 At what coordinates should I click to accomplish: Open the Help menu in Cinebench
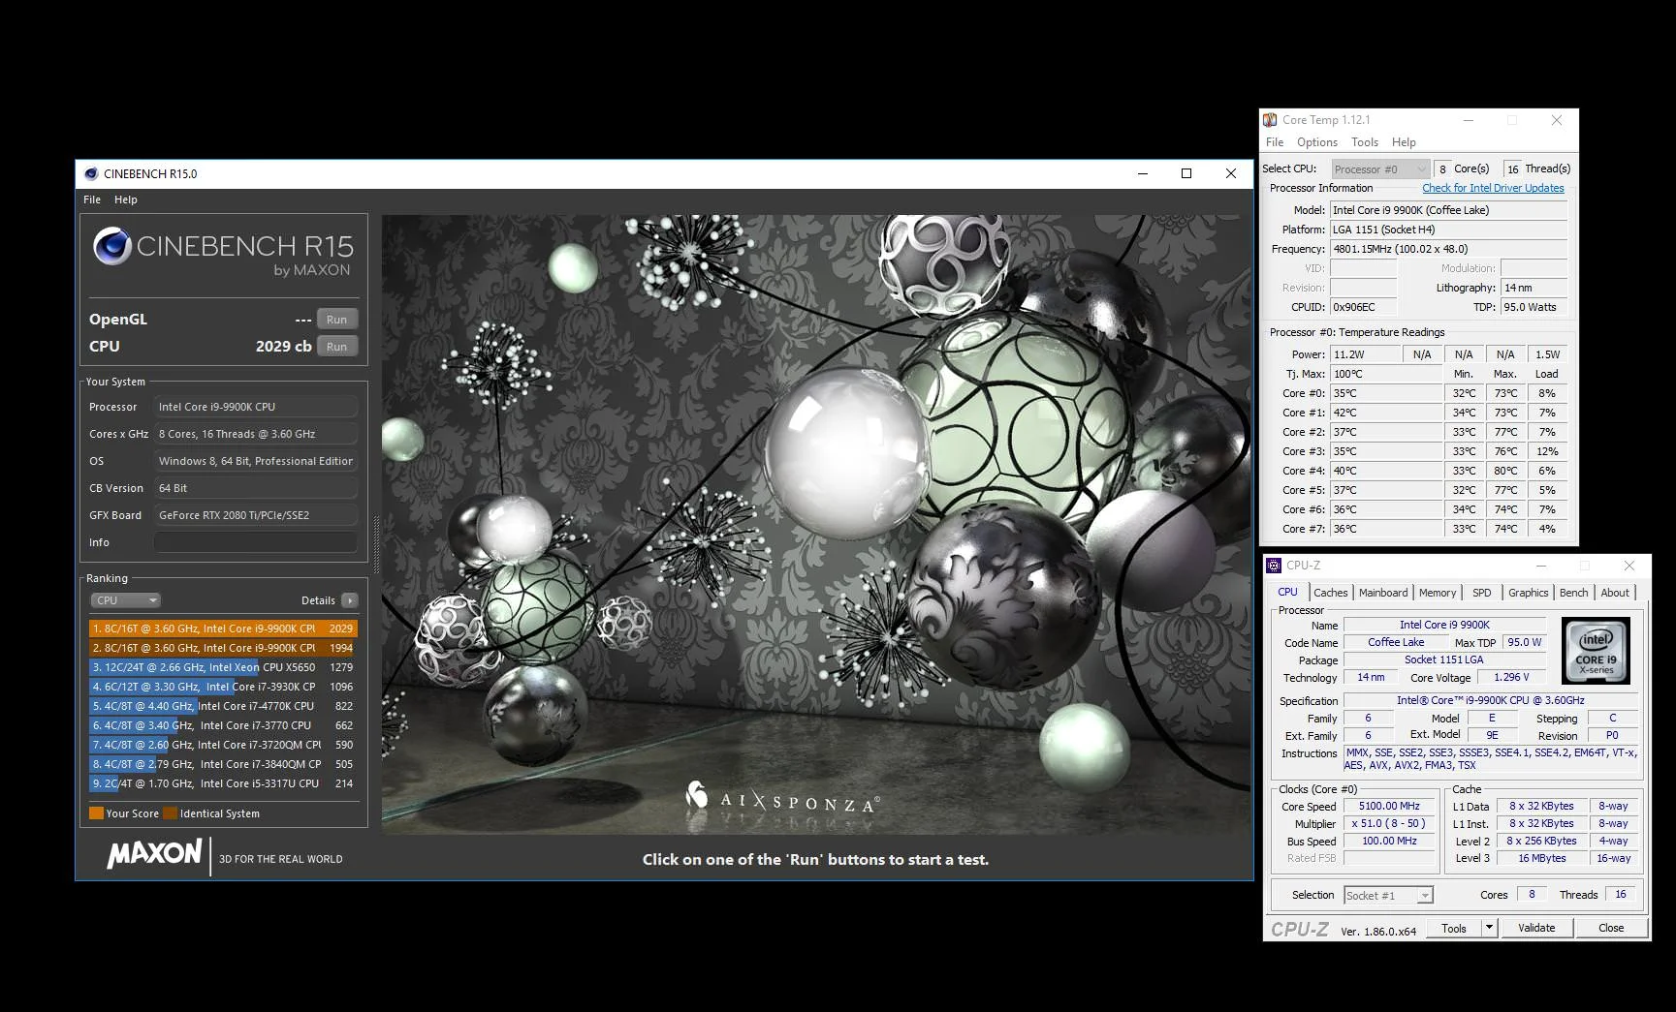(x=126, y=199)
